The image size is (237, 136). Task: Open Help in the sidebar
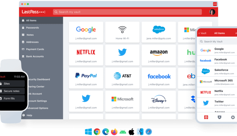coord(29,115)
